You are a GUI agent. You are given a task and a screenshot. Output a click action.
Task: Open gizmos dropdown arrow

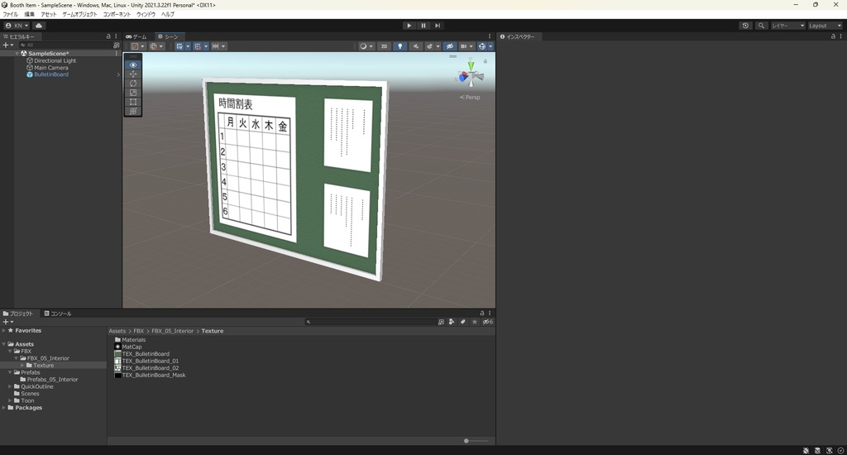coord(490,46)
